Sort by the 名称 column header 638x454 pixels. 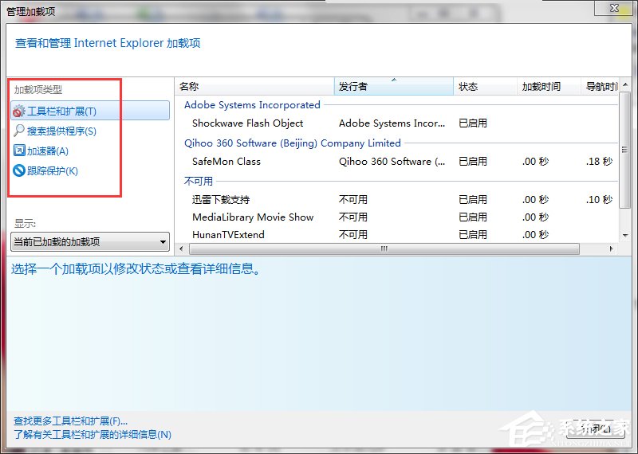coord(254,86)
